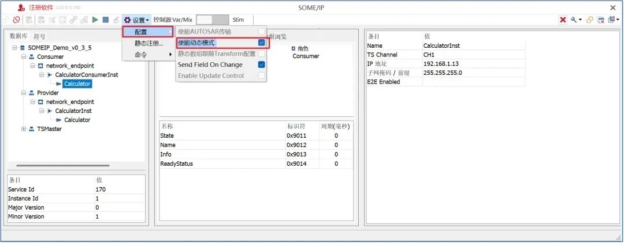Viewport: 624px width, 243px height.
Task: Select Calculator icon under CalculatorInst
Action: [x=58, y=120]
